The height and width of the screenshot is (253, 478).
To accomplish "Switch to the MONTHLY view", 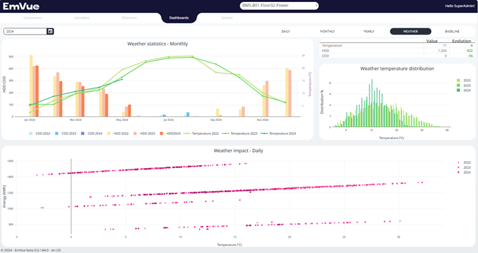I will 327,31.
